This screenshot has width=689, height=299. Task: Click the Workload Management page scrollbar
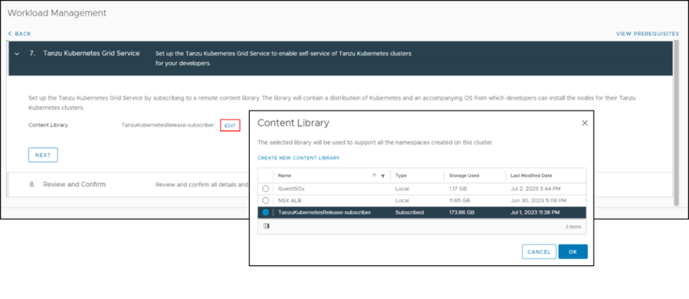676,123
